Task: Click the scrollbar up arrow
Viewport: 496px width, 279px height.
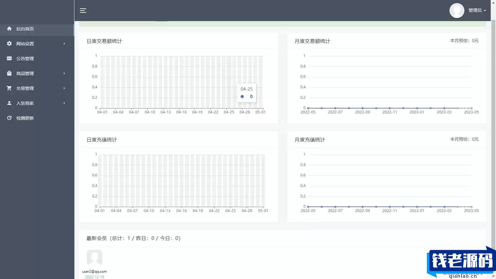Action: tap(493, 2)
